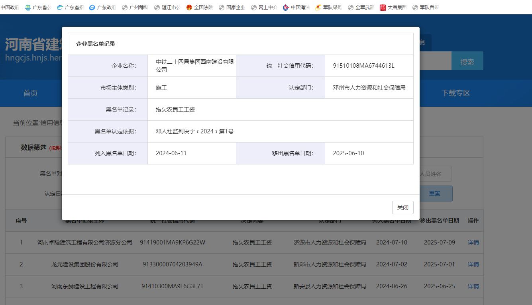Click the 数据筛选 panel heading
Image resolution: width=532 pixels, height=305 pixels.
[34, 148]
